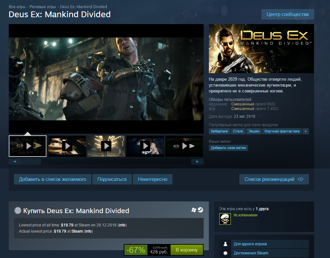Image resolution: width=330 pixels, height=258 pixels.
Task: Open 'Список рекомендаций' queue button
Action: [x=274, y=179]
